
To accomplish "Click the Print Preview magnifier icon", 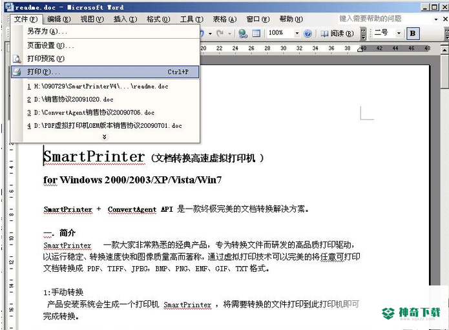I will 17,59.
